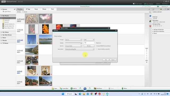Click Edit Photo in bottom toolbar
This screenshot has height=96, width=170.
click(x=98, y=88)
